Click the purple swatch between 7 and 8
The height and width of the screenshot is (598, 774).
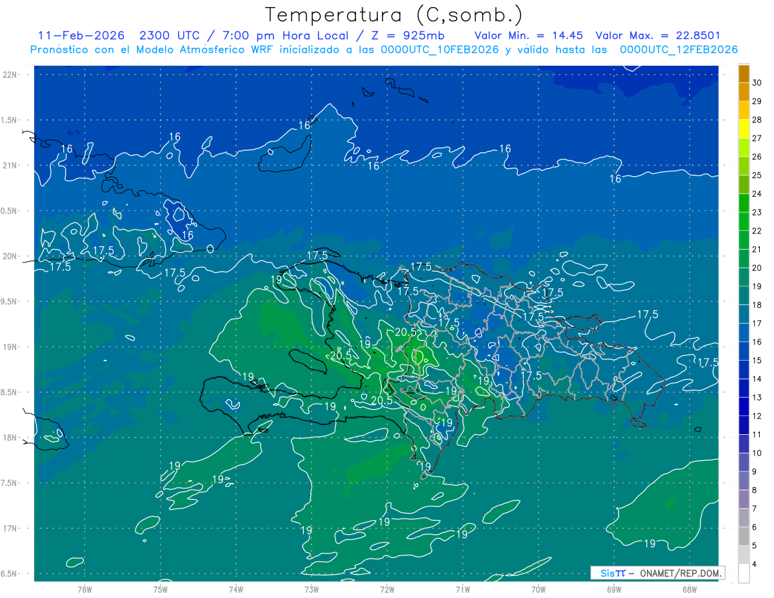click(744, 499)
